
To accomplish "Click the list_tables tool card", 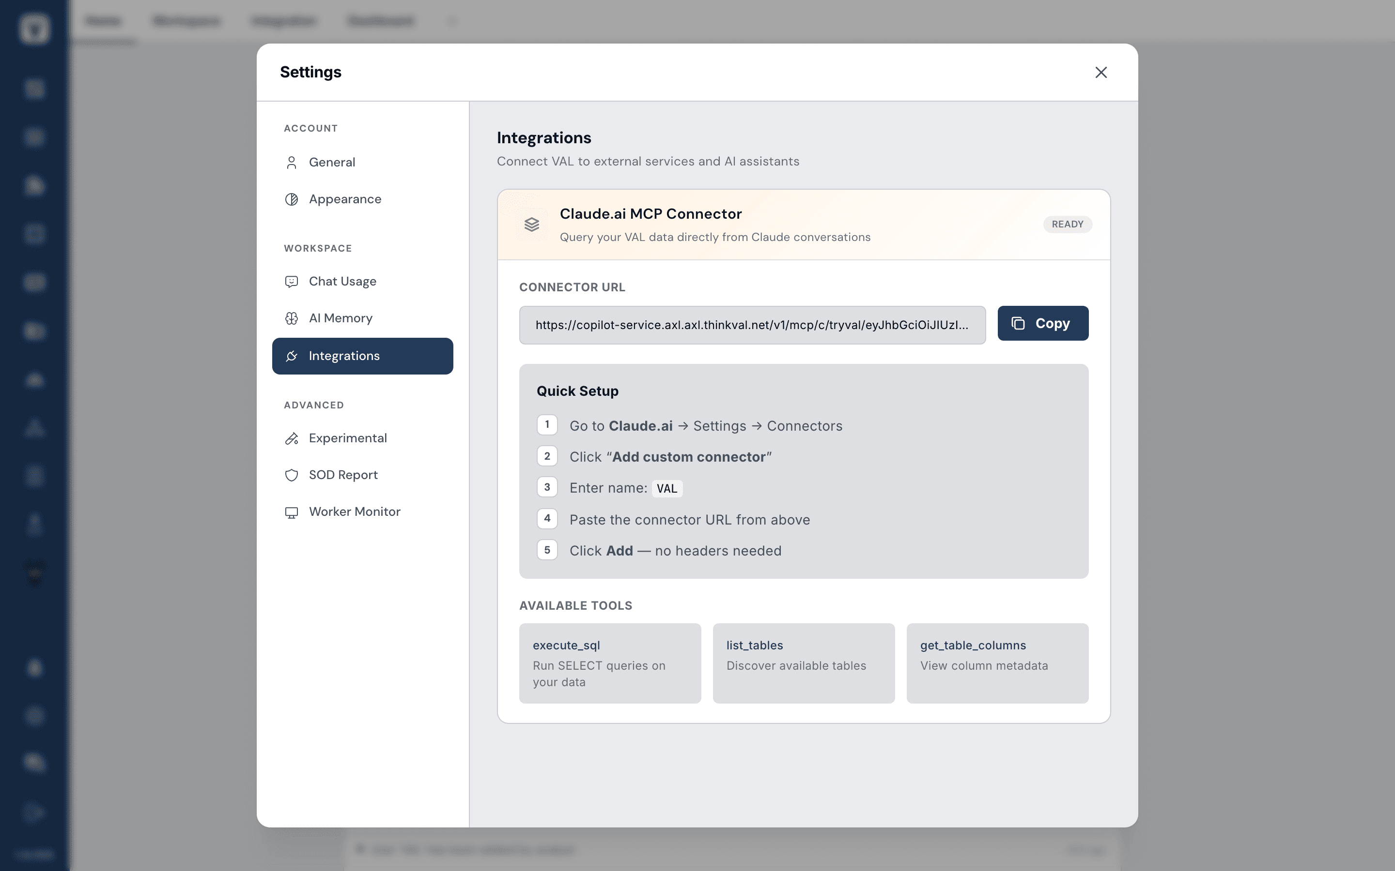I will tap(804, 663).
